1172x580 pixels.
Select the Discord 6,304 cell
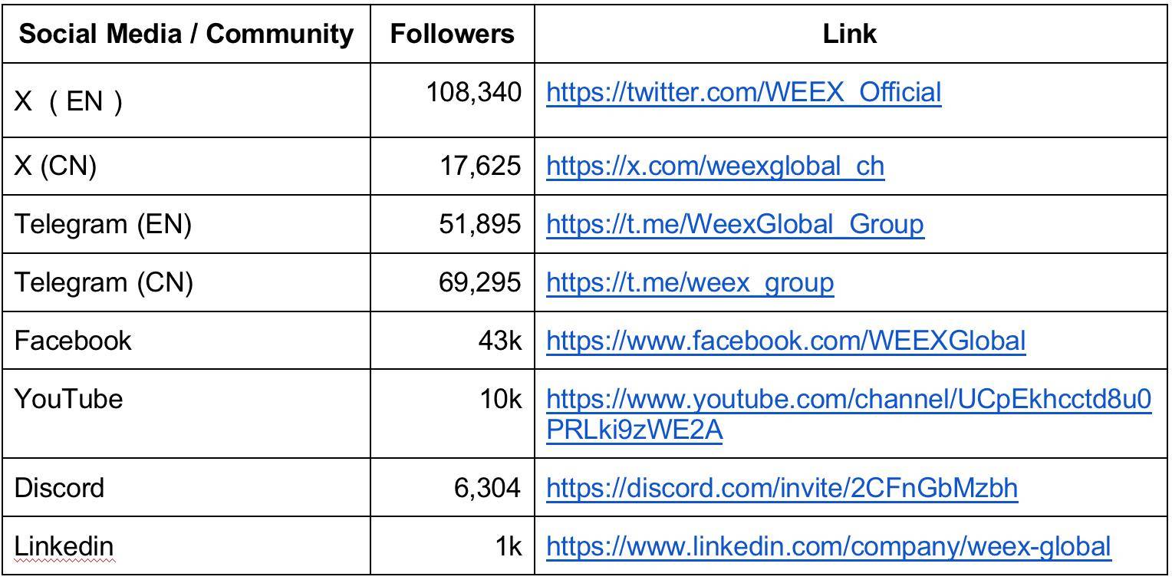[x=453, y=488]
